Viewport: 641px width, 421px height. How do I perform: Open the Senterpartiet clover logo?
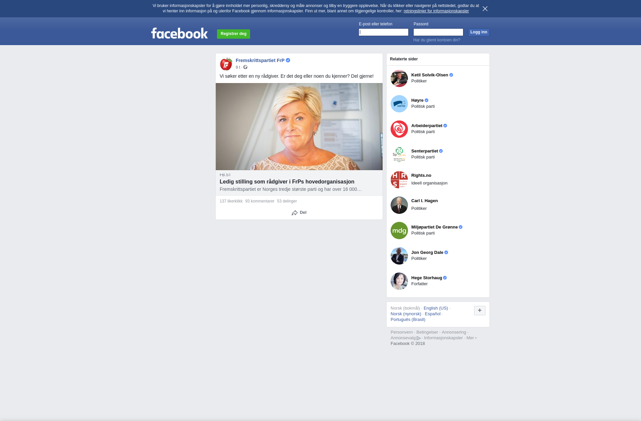click(399, 154)
